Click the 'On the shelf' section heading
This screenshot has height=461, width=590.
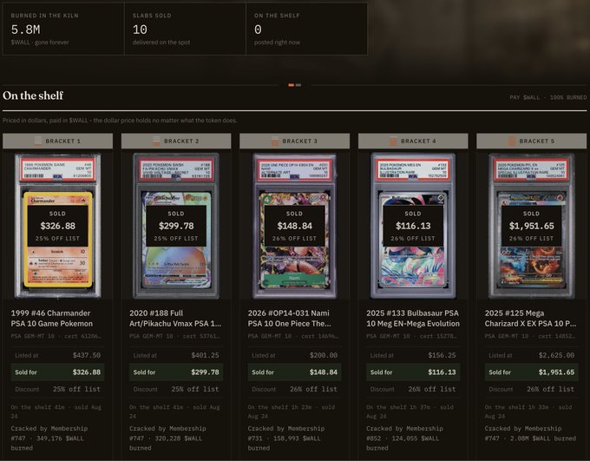click(33, 95)
